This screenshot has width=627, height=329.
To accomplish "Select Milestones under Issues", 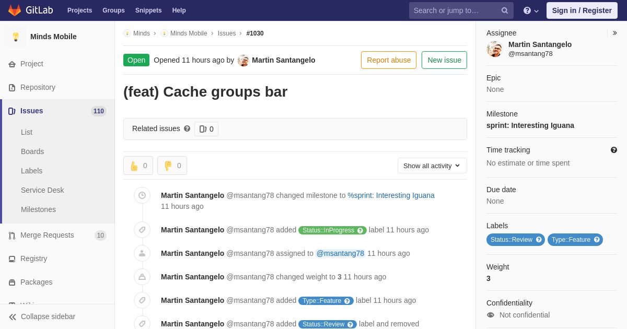I will [38, 209].
